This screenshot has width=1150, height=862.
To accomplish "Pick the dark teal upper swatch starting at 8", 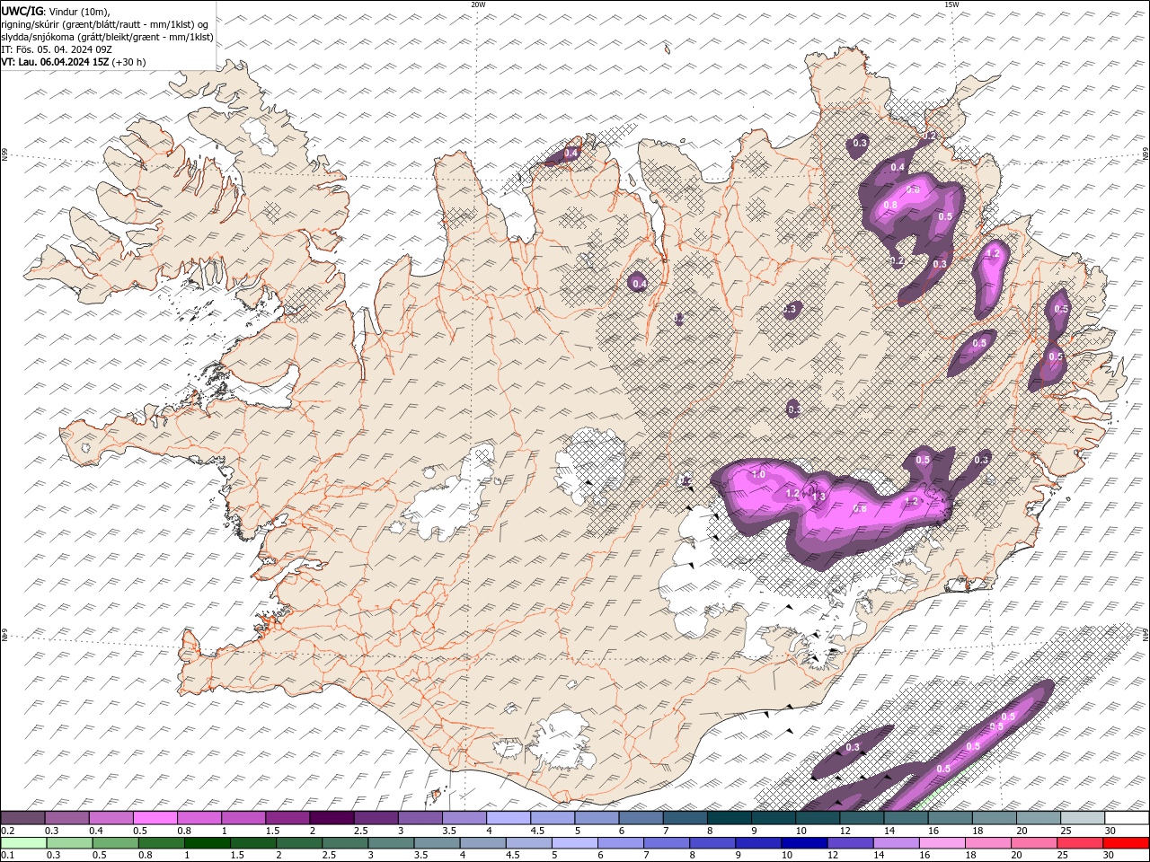I will [728, 818].
